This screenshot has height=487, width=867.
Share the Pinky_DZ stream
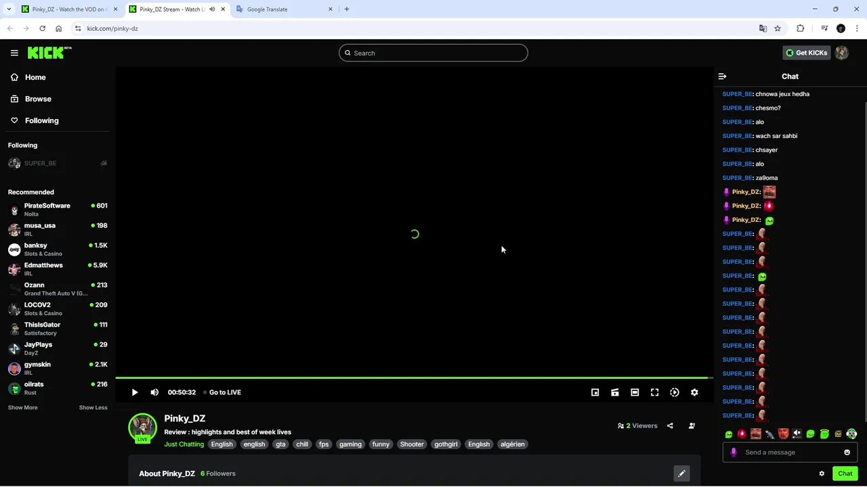click(670, 426)
